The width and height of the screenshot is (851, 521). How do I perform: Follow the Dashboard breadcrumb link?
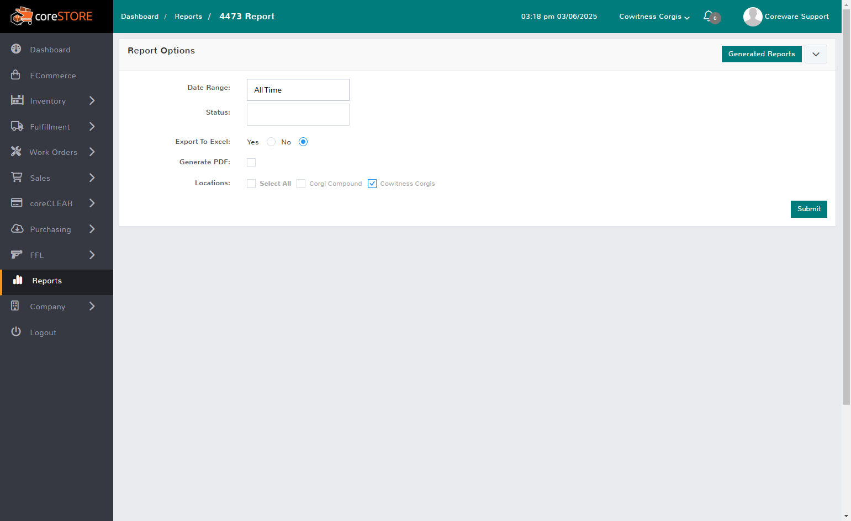(140, 17)
